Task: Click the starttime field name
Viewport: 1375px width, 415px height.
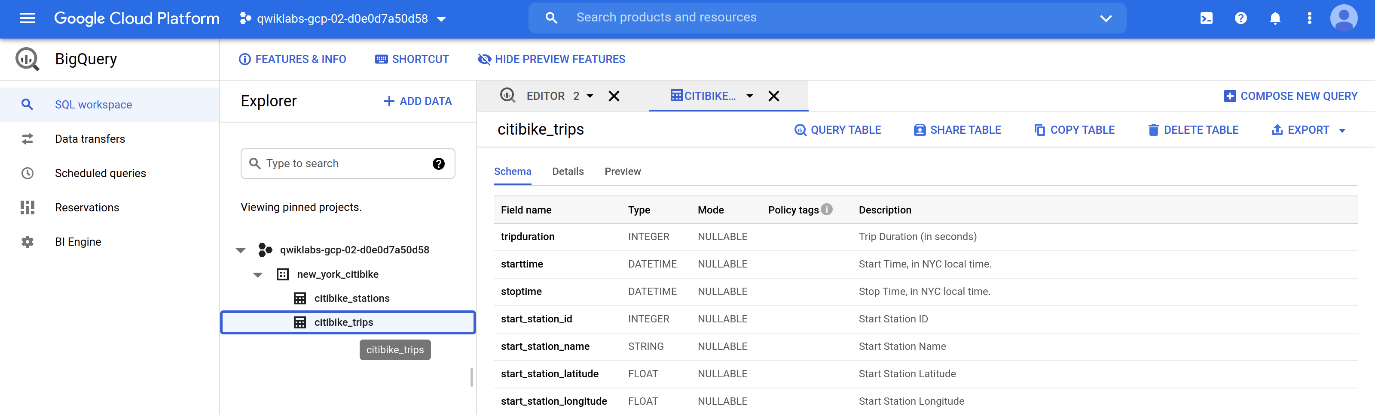Action: tap(522, 264)
